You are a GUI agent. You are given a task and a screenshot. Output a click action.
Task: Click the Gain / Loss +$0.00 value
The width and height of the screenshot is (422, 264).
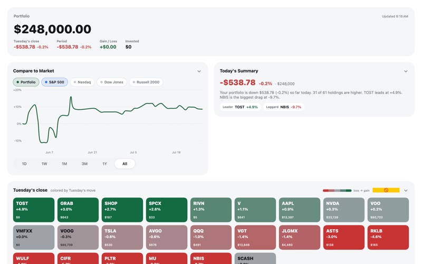(108, 47)
